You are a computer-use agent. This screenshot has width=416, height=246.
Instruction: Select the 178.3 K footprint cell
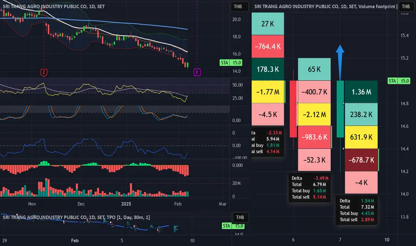[268, 69]
